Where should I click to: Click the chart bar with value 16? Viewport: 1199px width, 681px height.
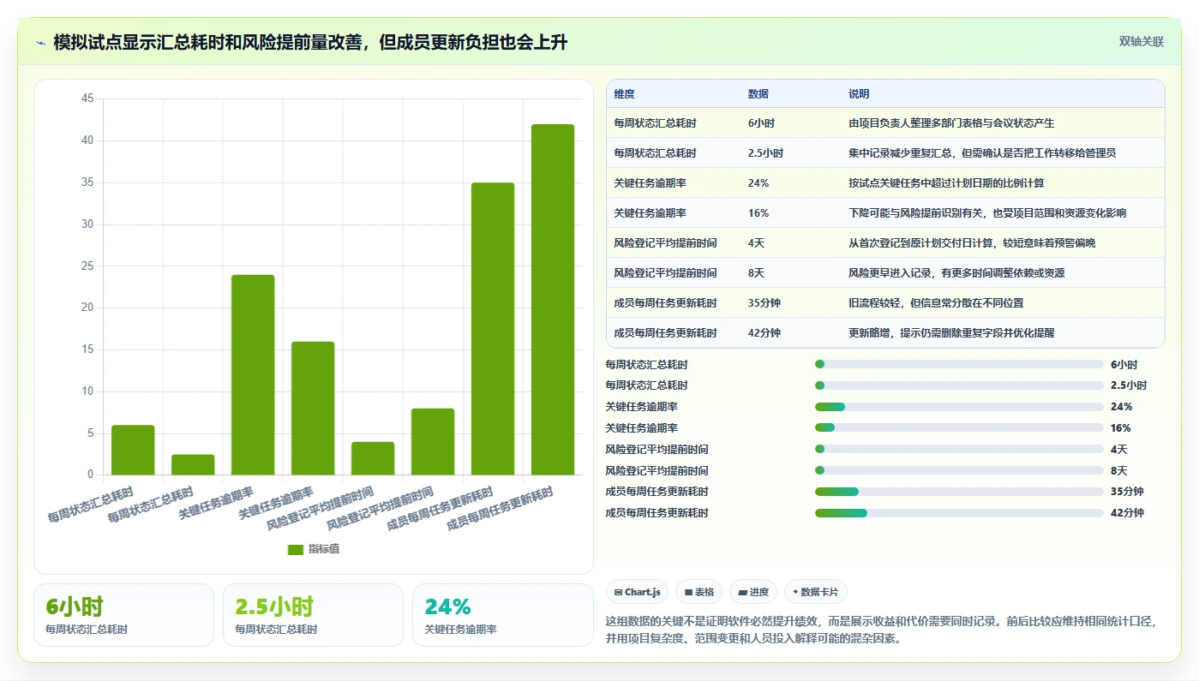(x=313, y=408)
